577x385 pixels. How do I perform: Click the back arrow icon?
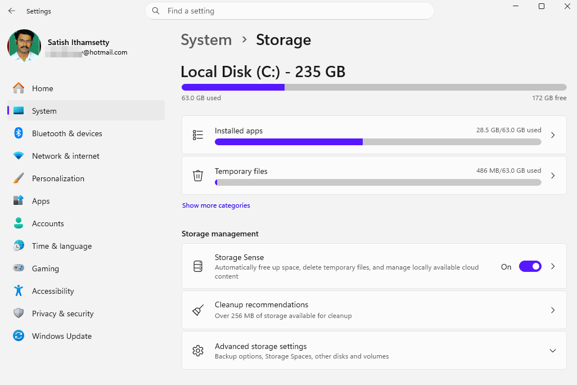[x=12, y=11]
